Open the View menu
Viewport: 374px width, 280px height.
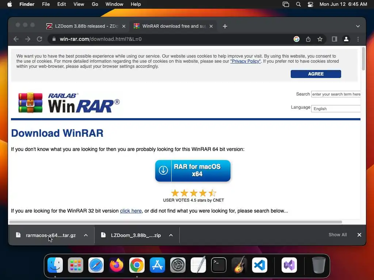79,4
